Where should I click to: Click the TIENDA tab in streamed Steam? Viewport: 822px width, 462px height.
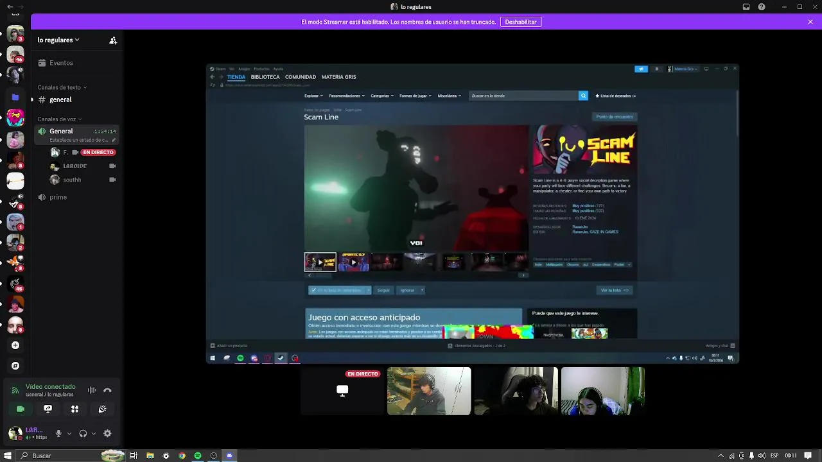[x=236, y=77]
